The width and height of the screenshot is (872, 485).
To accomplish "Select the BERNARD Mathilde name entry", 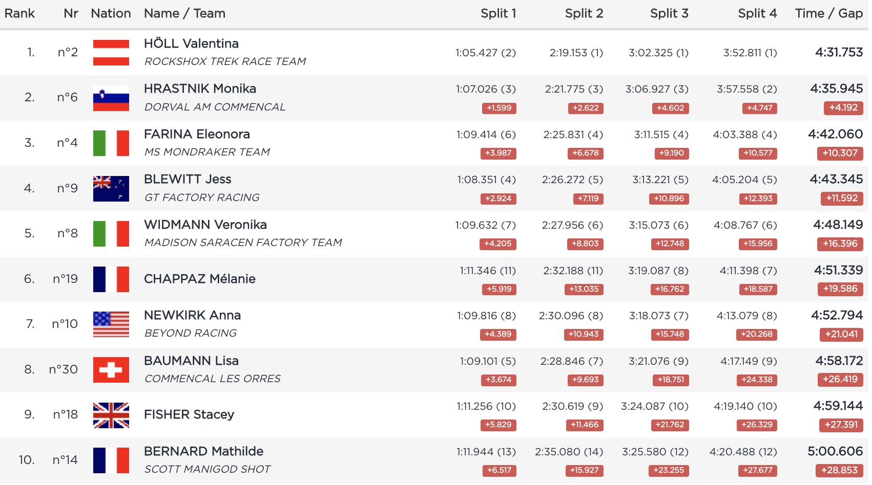I will (x=203, y=451).
